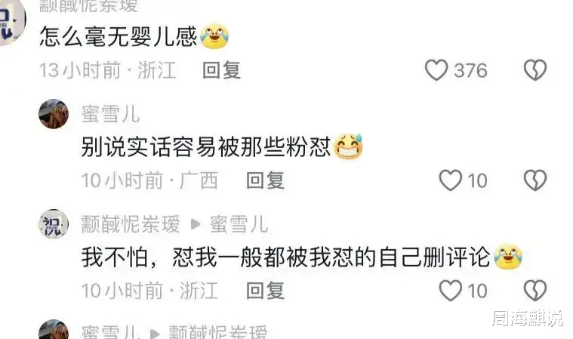Open partially visible avatar at top left

[x=11, y=22]
